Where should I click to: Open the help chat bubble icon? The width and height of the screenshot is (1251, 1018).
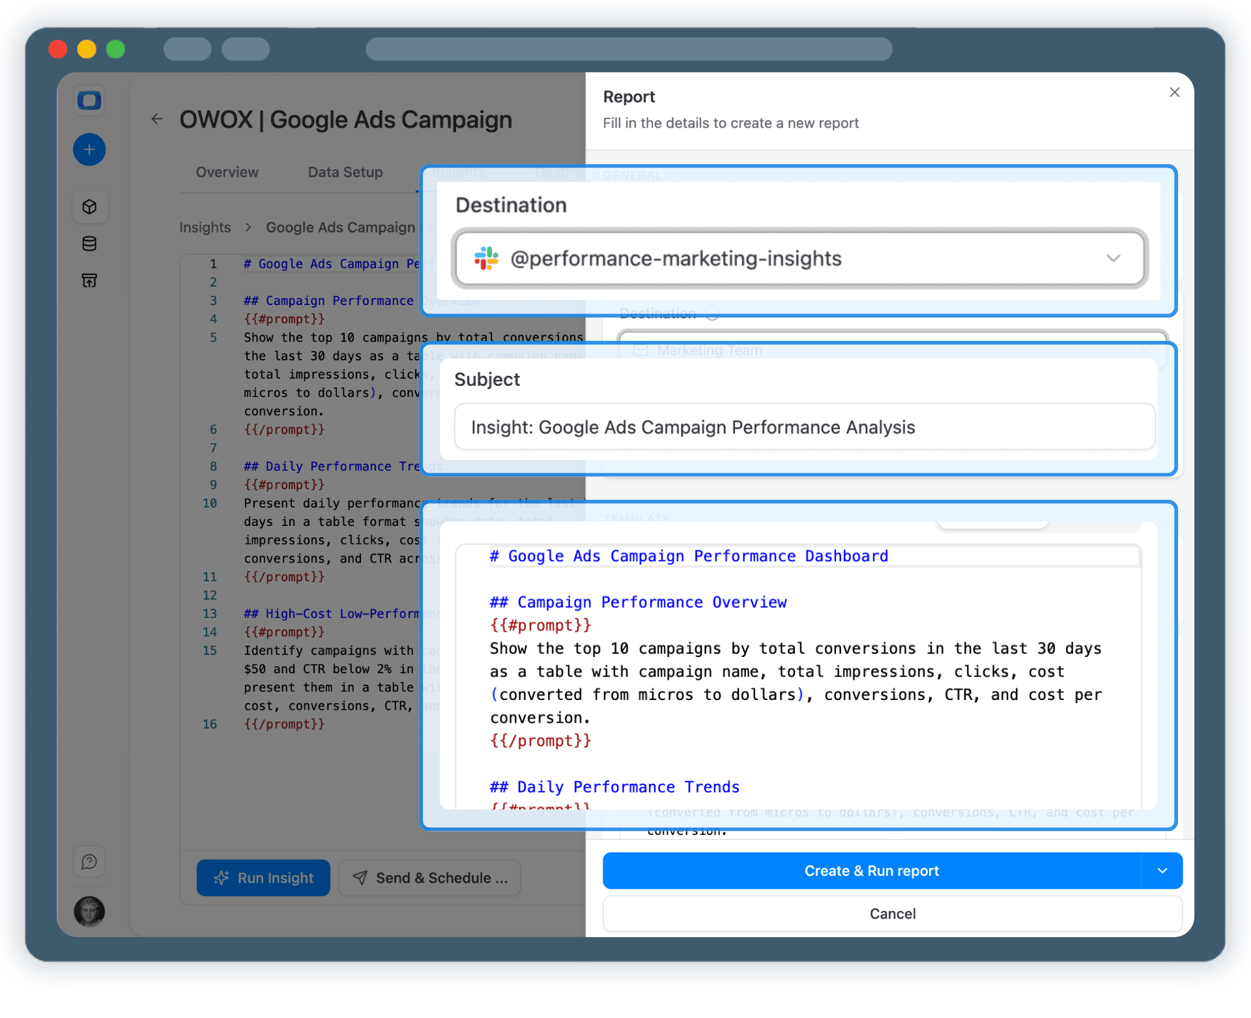89,861
